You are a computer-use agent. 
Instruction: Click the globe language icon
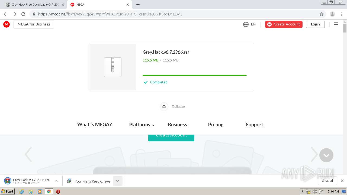(246, 24)
